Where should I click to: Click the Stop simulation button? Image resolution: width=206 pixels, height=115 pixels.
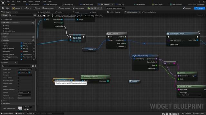pyautogui.click(x=95, y=8)
